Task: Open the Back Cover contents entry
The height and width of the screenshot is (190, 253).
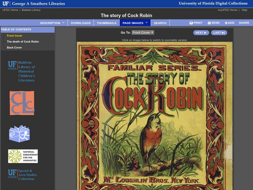Action: click(14, 47)
